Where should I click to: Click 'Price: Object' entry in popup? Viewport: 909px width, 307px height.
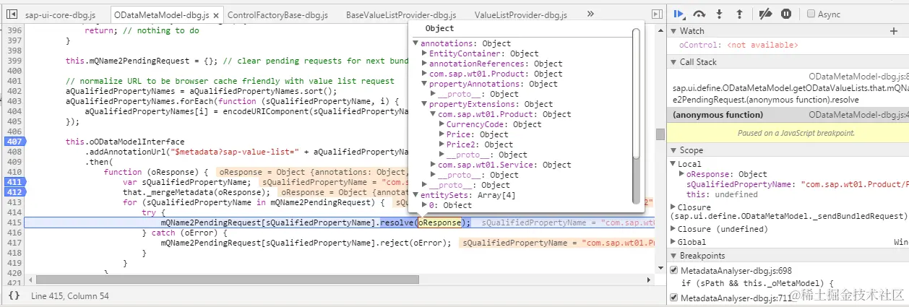tap(478, 134)
